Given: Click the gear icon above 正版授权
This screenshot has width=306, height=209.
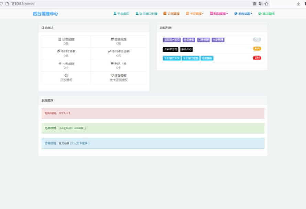Looking at the screenshot, I should coord(66,75).
